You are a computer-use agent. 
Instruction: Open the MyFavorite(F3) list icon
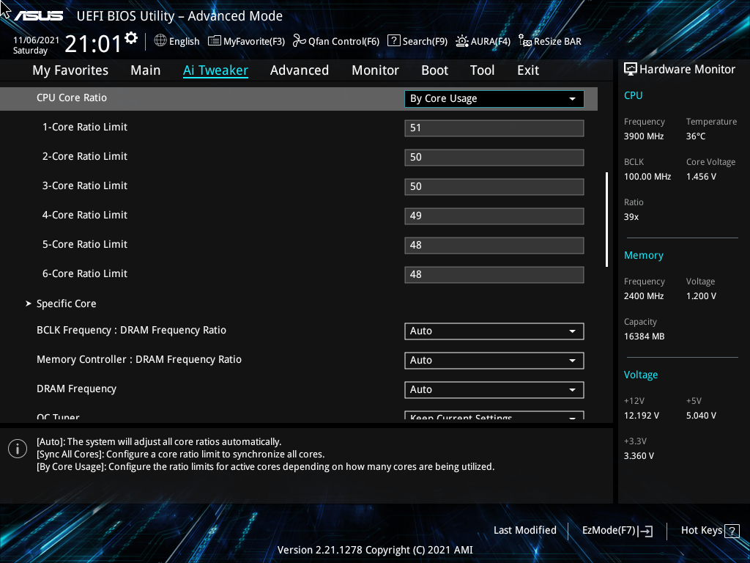[x=215, y=41]
